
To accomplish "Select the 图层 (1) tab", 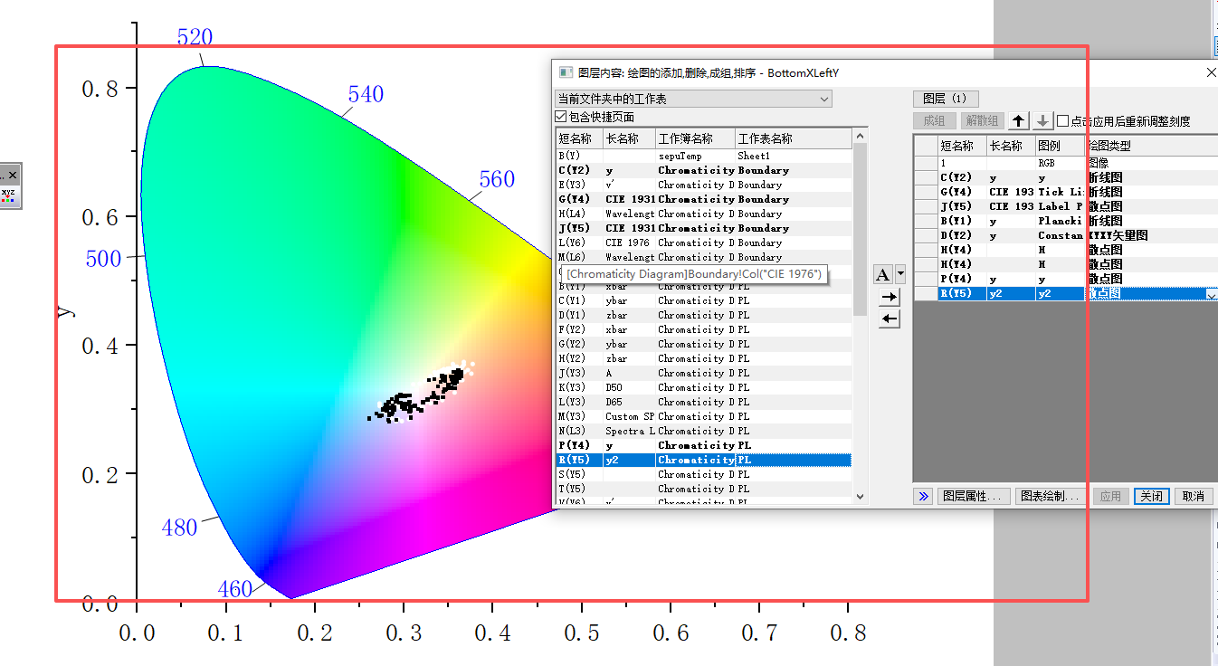I will (x=946, y=97).
